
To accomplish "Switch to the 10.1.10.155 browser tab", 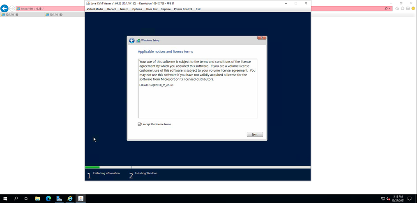I will coord(22,15).
